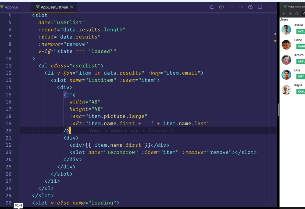Click the green ARTU button
Image resolution: width=305 pixels, height=209 pixels.
(x=301, y=61)
